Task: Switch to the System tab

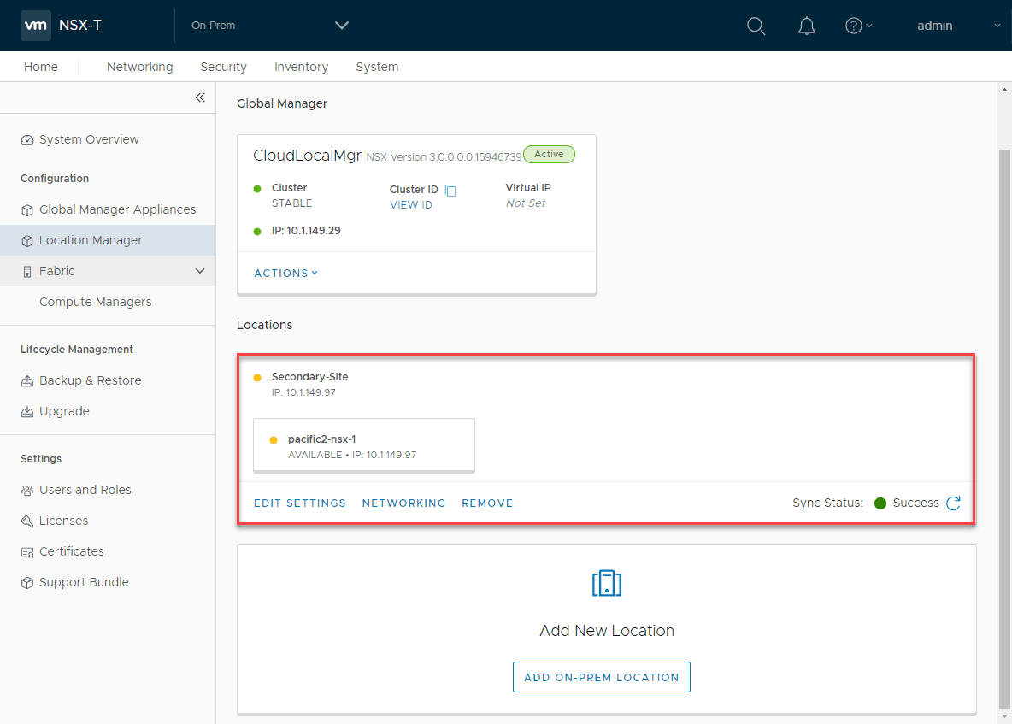Action: tap(377, 67)
